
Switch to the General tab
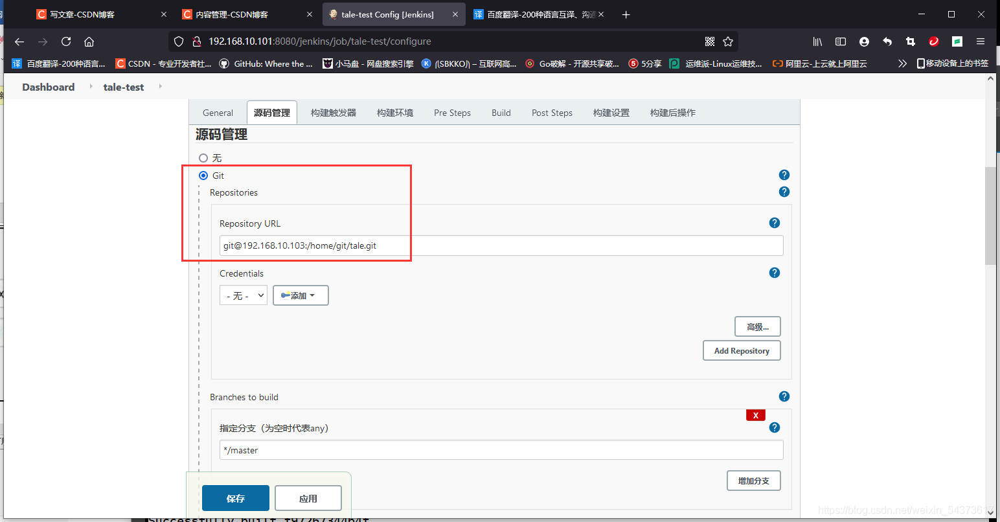(x=218, y=113)
